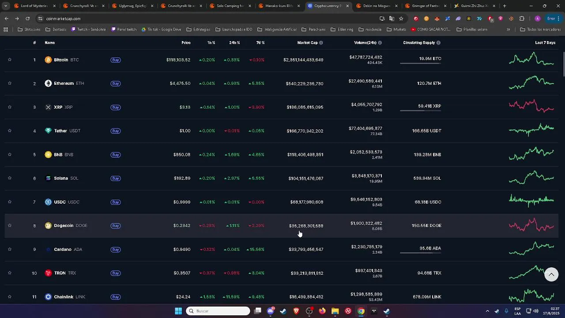Click the TRON coin logo

tap(48, 273)
